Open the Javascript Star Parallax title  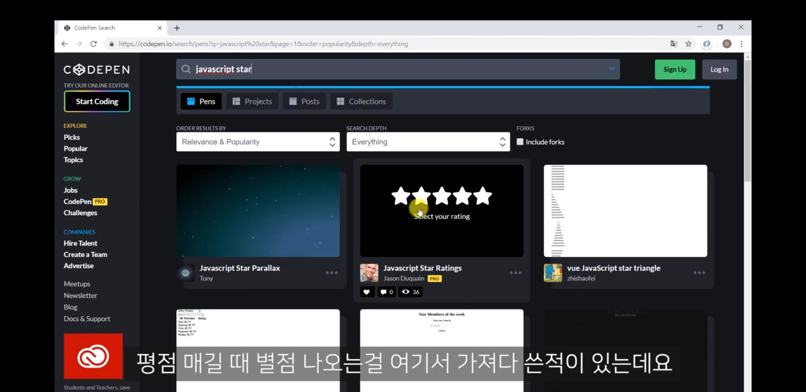pos(240,268)
